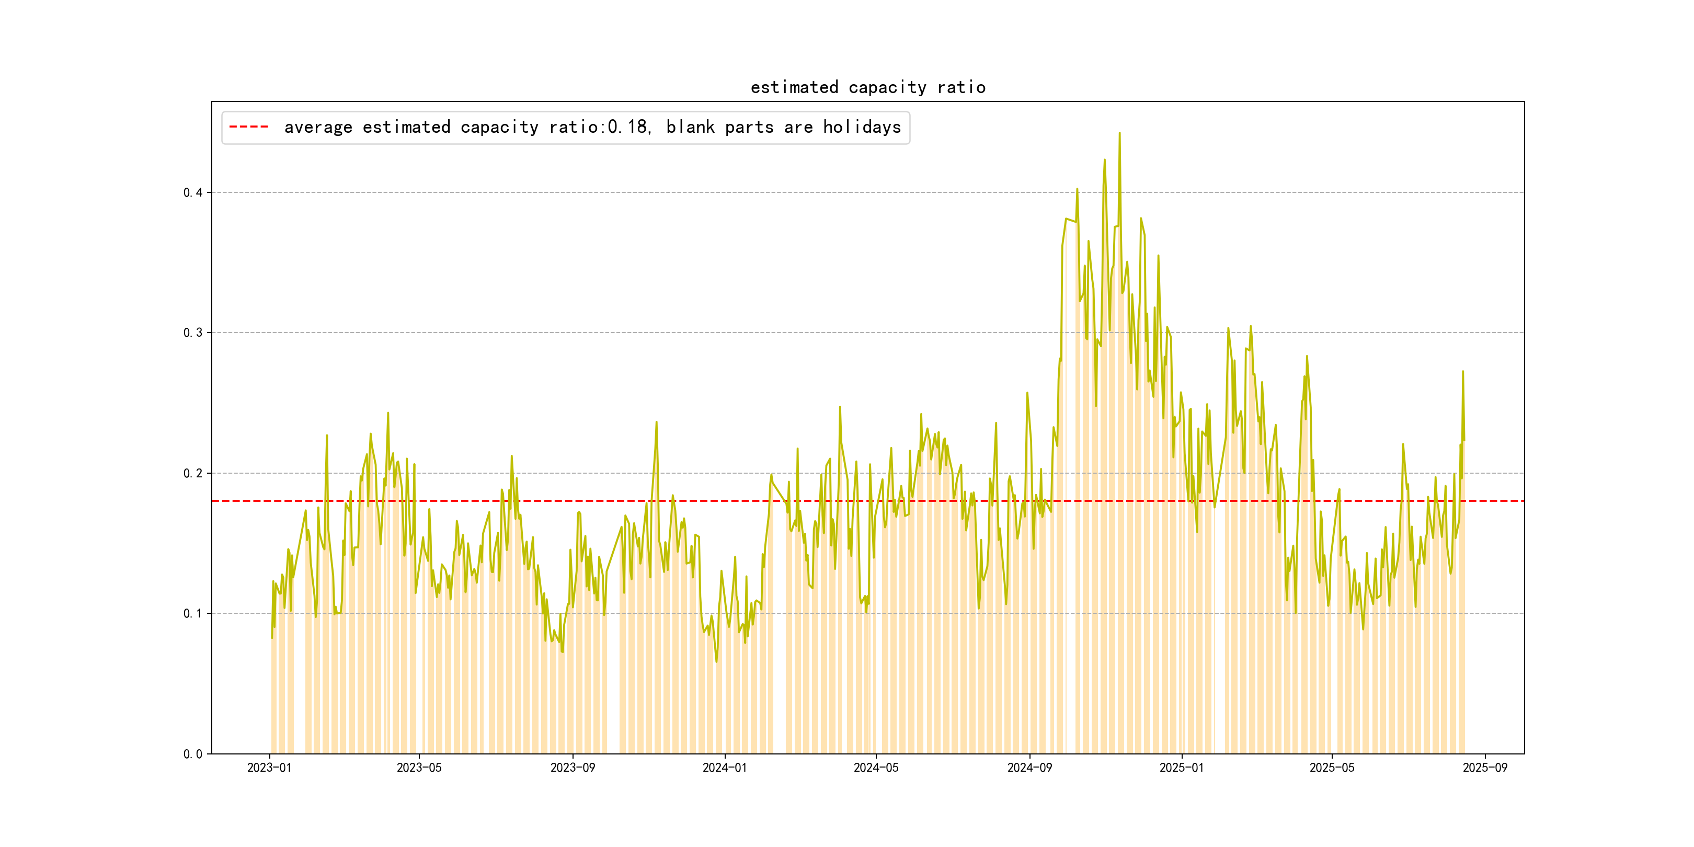This screenshot has height=847, width=1694.
Task: Click the 2025-01 x-axis label
Action: pyautogui.click(x=1181, y=768)
